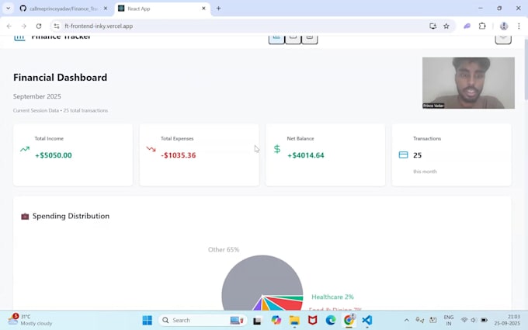Click the Transactions card icon

(x=403, y=155)
